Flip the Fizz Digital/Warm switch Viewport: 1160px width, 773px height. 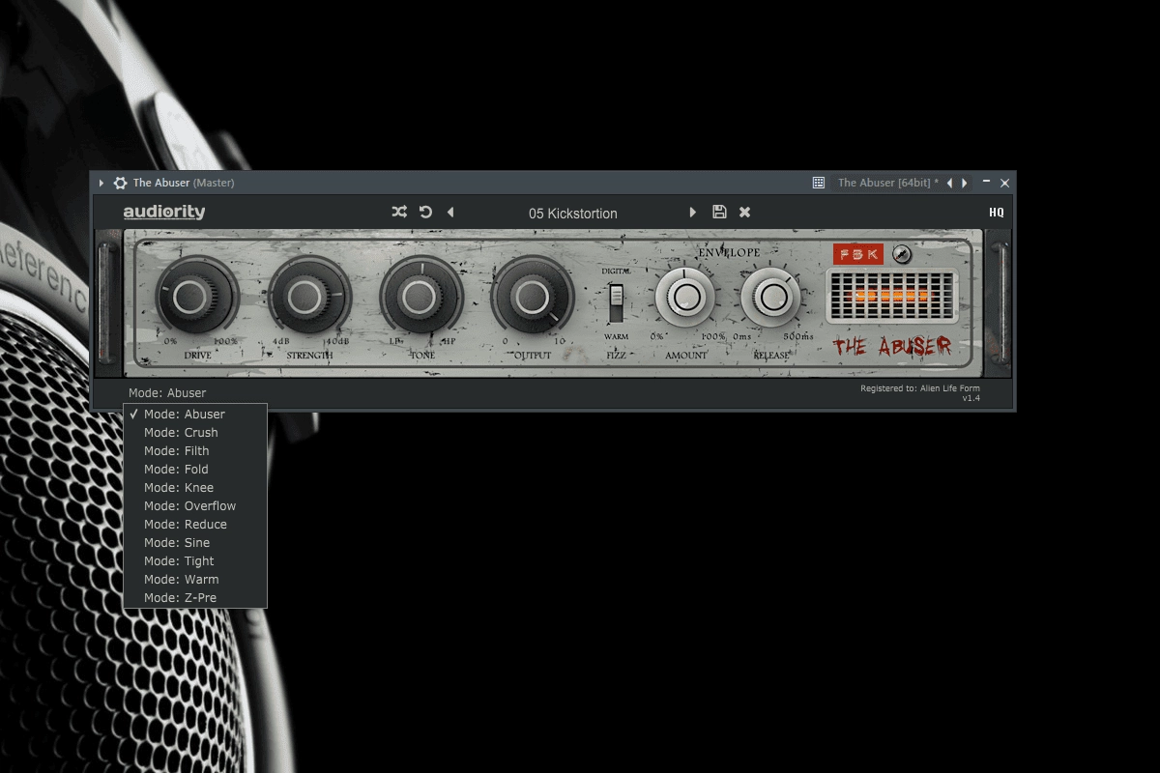(616, 303)
